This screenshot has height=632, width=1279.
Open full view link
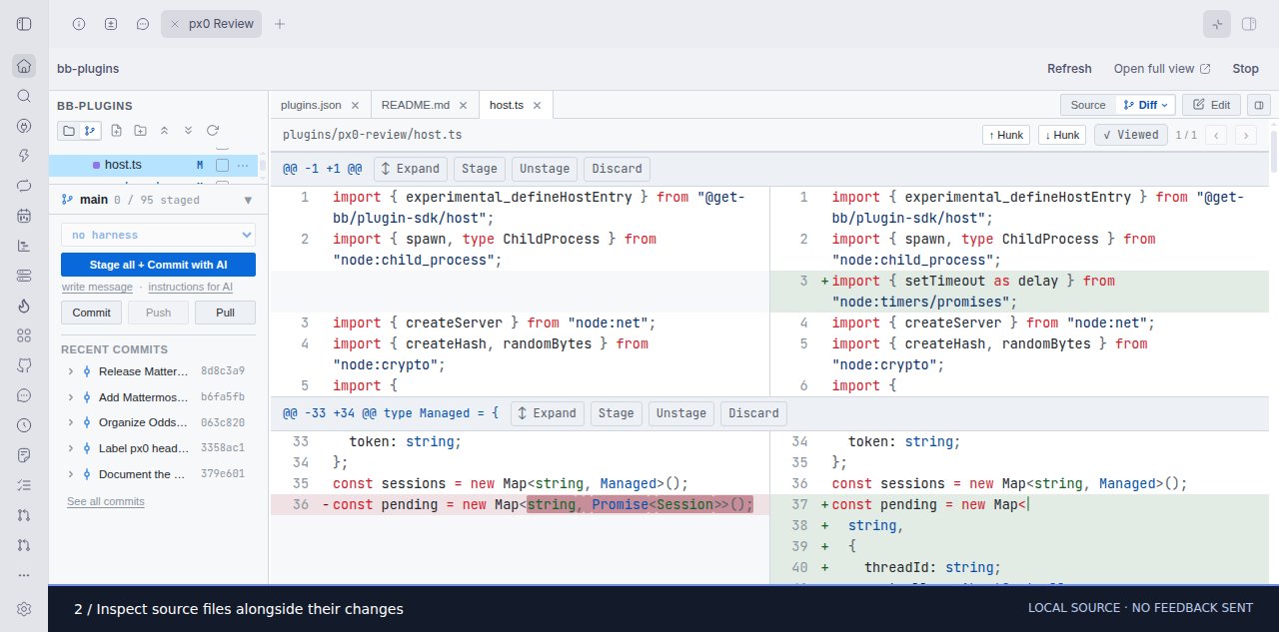1162,69
